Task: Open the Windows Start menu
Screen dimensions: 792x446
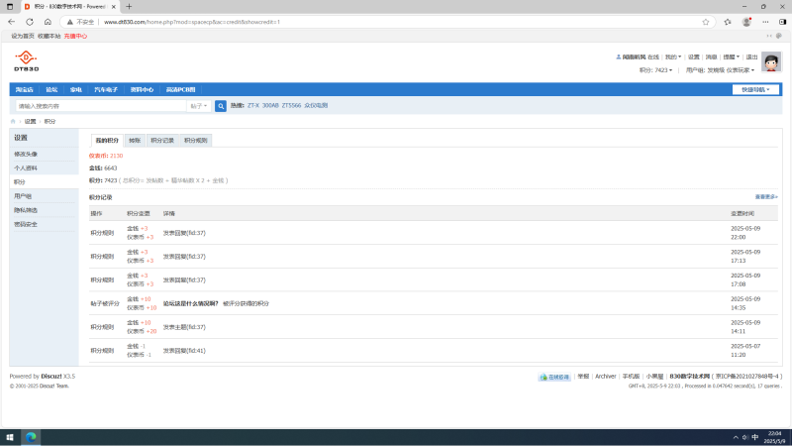Action: pyautogui.click(x=11, y=436)
